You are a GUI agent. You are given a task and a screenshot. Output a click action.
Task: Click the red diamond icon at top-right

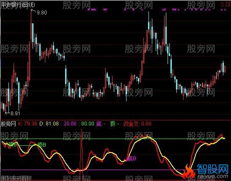222,4
